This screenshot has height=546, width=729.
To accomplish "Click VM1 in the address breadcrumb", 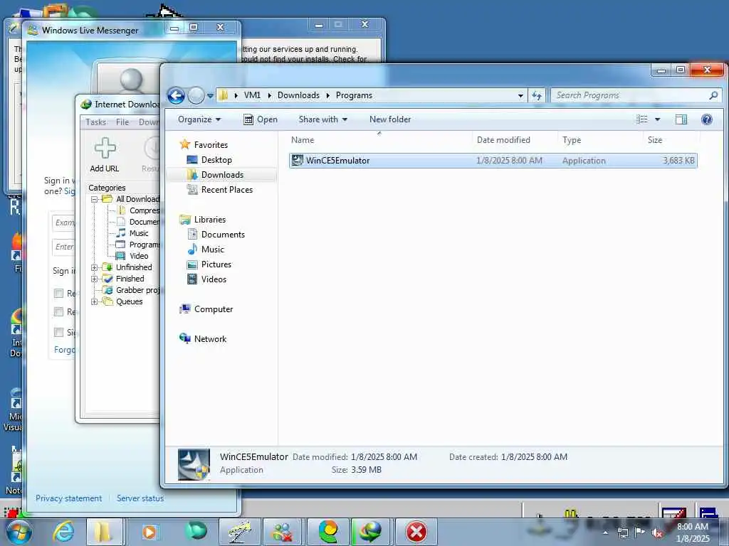I will 252,95.
